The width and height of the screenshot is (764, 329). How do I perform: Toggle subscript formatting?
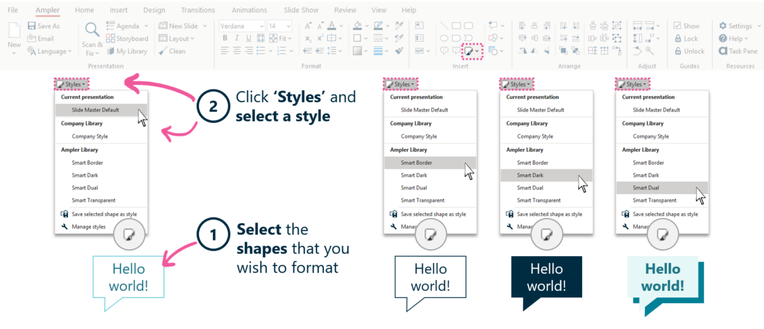coord(308,39)
